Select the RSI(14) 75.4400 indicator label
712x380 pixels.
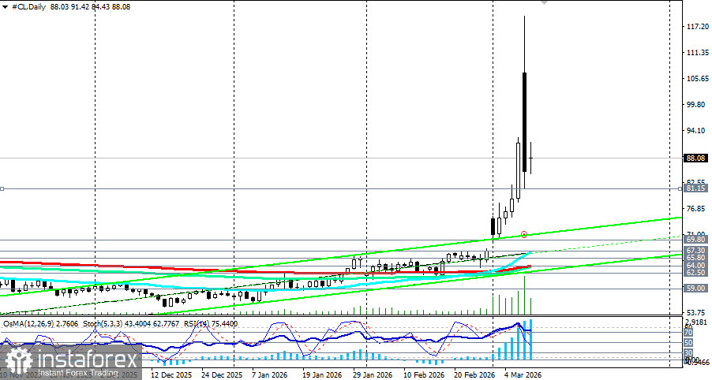tap(211, 324)
